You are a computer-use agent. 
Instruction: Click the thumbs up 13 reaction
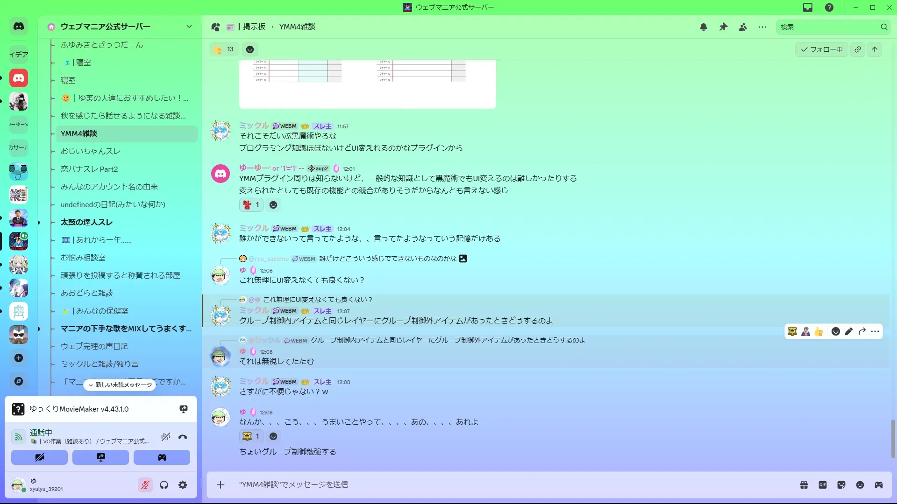(224, 49)
